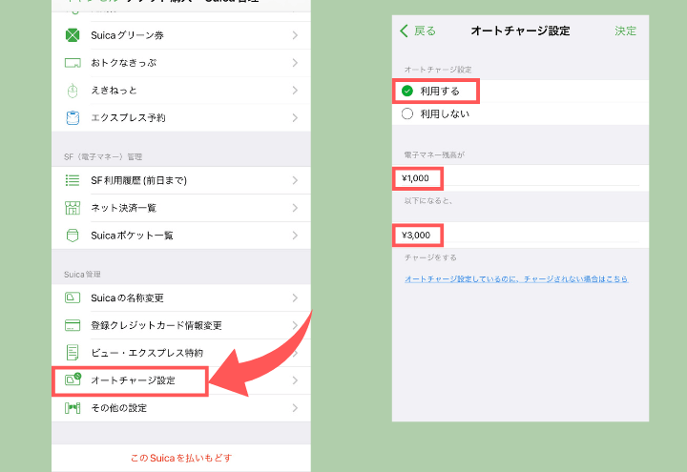The width and height of the screenshot is (687, 472).
Task: Expand the Suicaの名称変更 row chevron
Action: tap(295, 298)
